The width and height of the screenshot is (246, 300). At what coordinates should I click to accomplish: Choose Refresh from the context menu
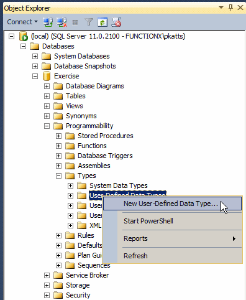(172, 256)
